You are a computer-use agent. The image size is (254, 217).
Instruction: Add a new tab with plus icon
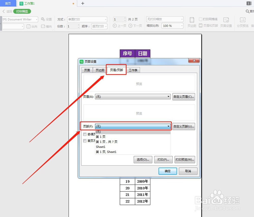(x=83, y=3)
